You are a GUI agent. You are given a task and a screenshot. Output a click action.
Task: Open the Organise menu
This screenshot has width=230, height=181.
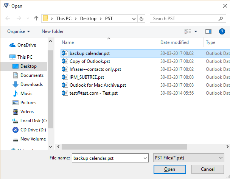pos(19,31)
